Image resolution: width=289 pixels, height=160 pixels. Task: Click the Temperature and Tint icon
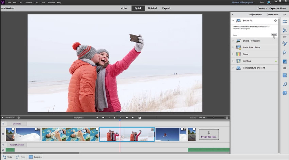pyautogui.click(x=238, y=68)
